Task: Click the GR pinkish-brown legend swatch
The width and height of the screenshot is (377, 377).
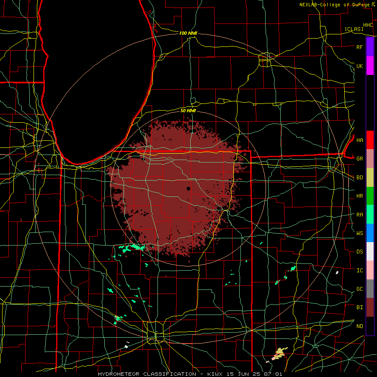Action: [370, 159]
